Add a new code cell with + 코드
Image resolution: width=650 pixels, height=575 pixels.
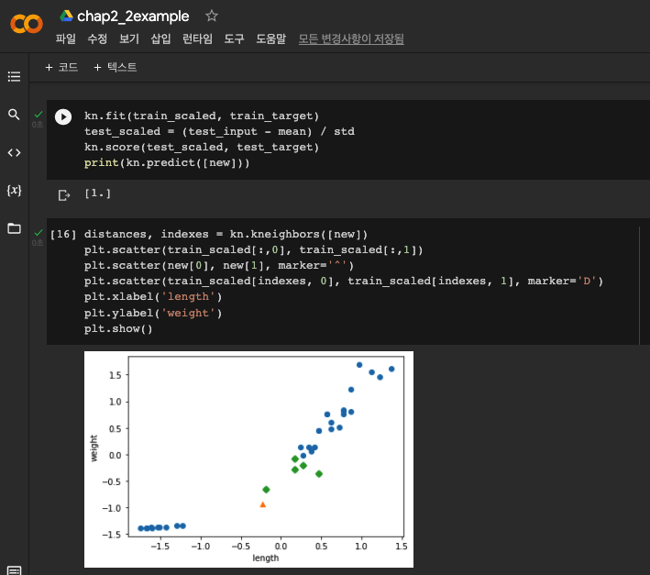point(61,67)
